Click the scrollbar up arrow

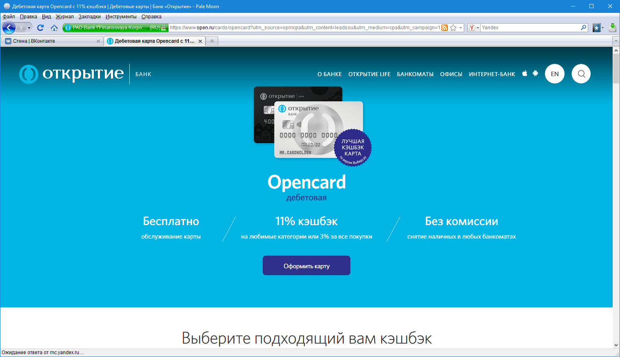click(616, 50)
